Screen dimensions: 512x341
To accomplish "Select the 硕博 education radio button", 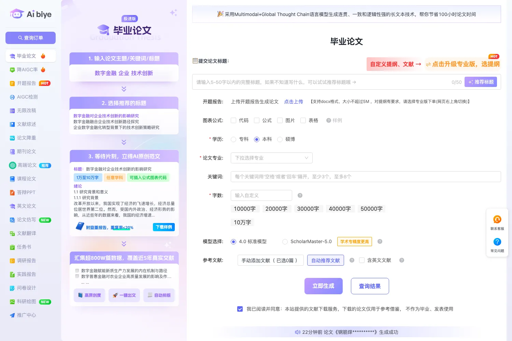I will pos(280,139).
